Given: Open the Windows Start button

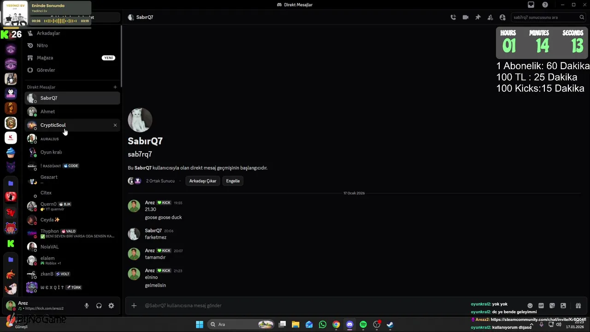Looking at the screenshot, I should (200, 325).
